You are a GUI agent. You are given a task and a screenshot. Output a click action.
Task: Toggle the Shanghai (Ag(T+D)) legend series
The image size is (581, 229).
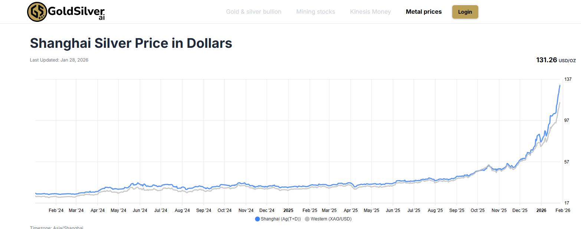point(278,219)
